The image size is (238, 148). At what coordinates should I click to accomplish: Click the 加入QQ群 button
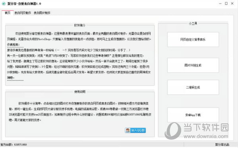point(135,130)
